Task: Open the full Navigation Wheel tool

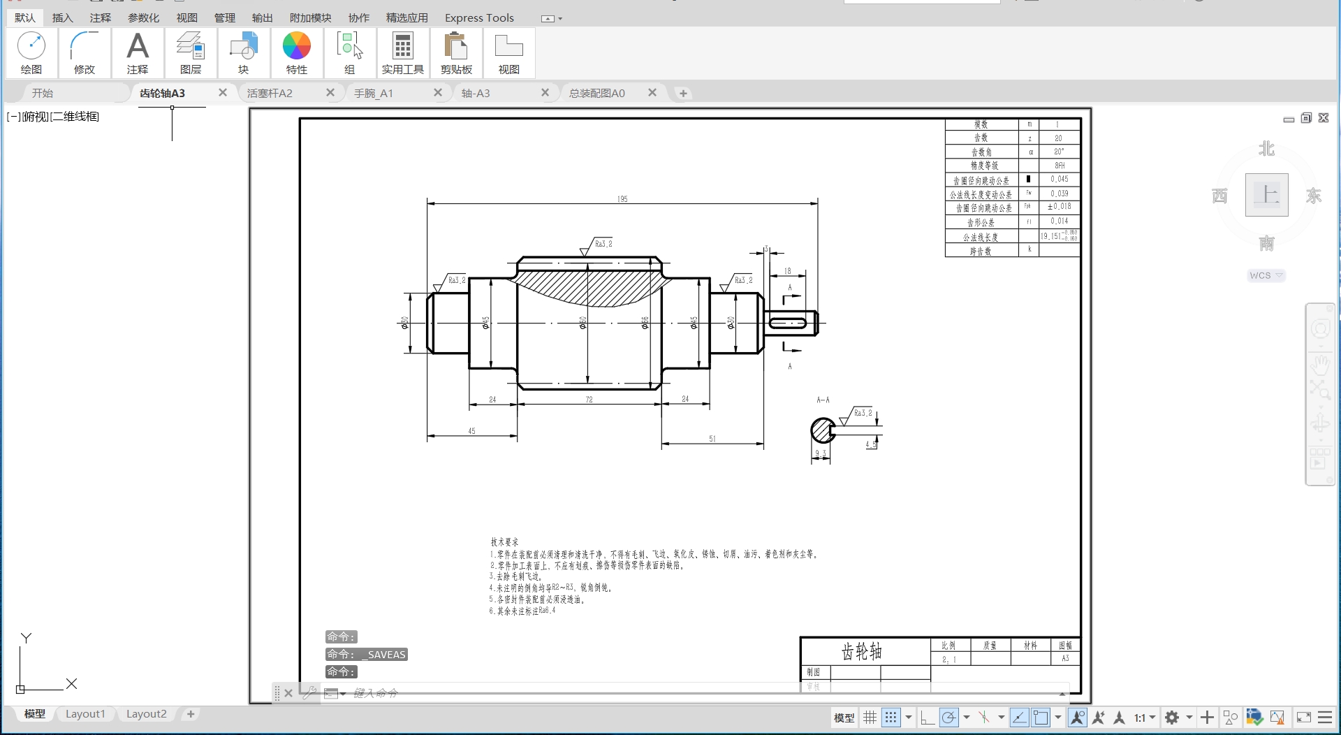Action: click(x=1320, y=329)
